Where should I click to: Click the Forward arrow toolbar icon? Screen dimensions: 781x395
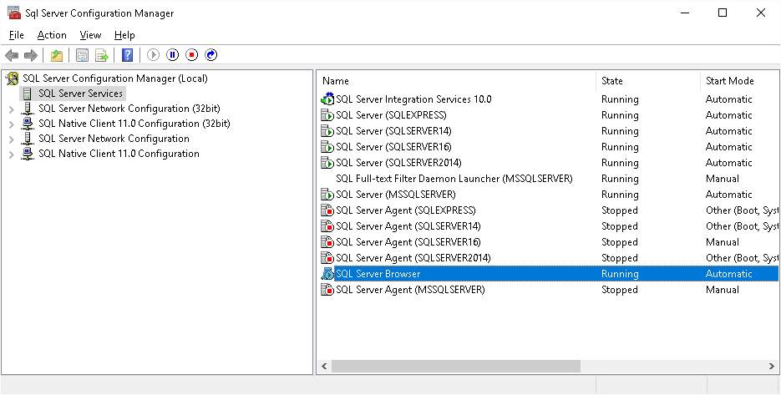(31, 55)
